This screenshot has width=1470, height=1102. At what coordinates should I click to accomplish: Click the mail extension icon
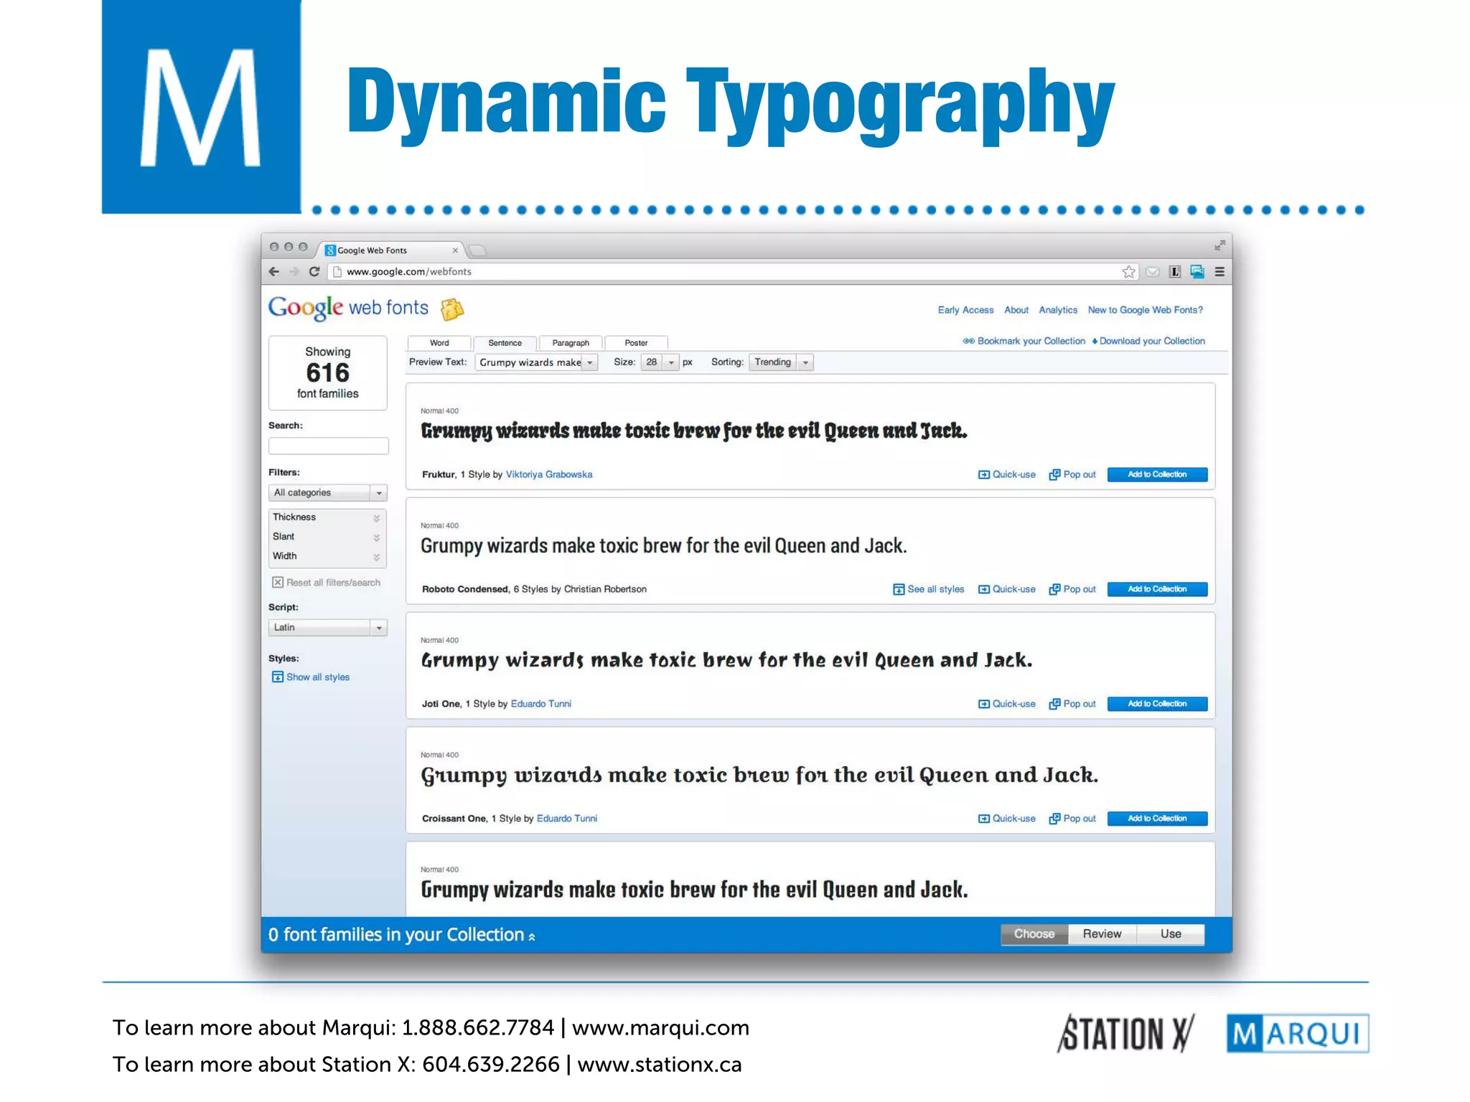click(x=1153, y=272)
